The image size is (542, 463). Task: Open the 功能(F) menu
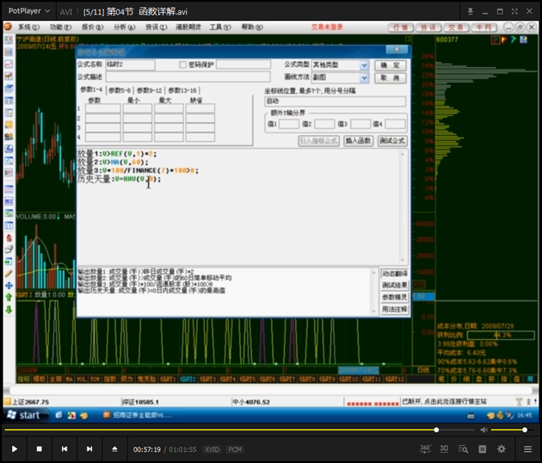click(60, 27)
